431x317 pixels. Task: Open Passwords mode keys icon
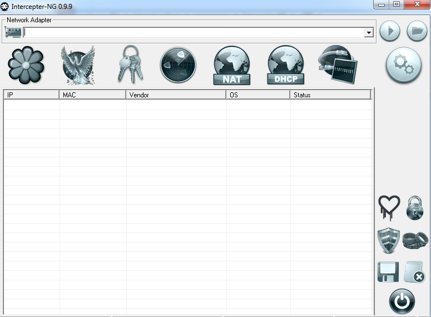click(131, 65)
